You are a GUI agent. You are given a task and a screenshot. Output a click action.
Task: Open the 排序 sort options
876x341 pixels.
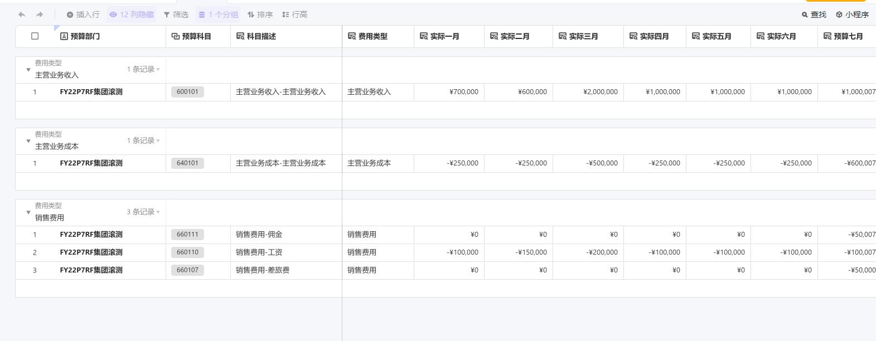260,14
